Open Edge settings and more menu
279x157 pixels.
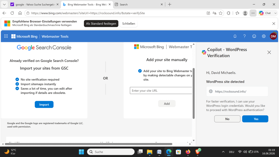[253, 13]
